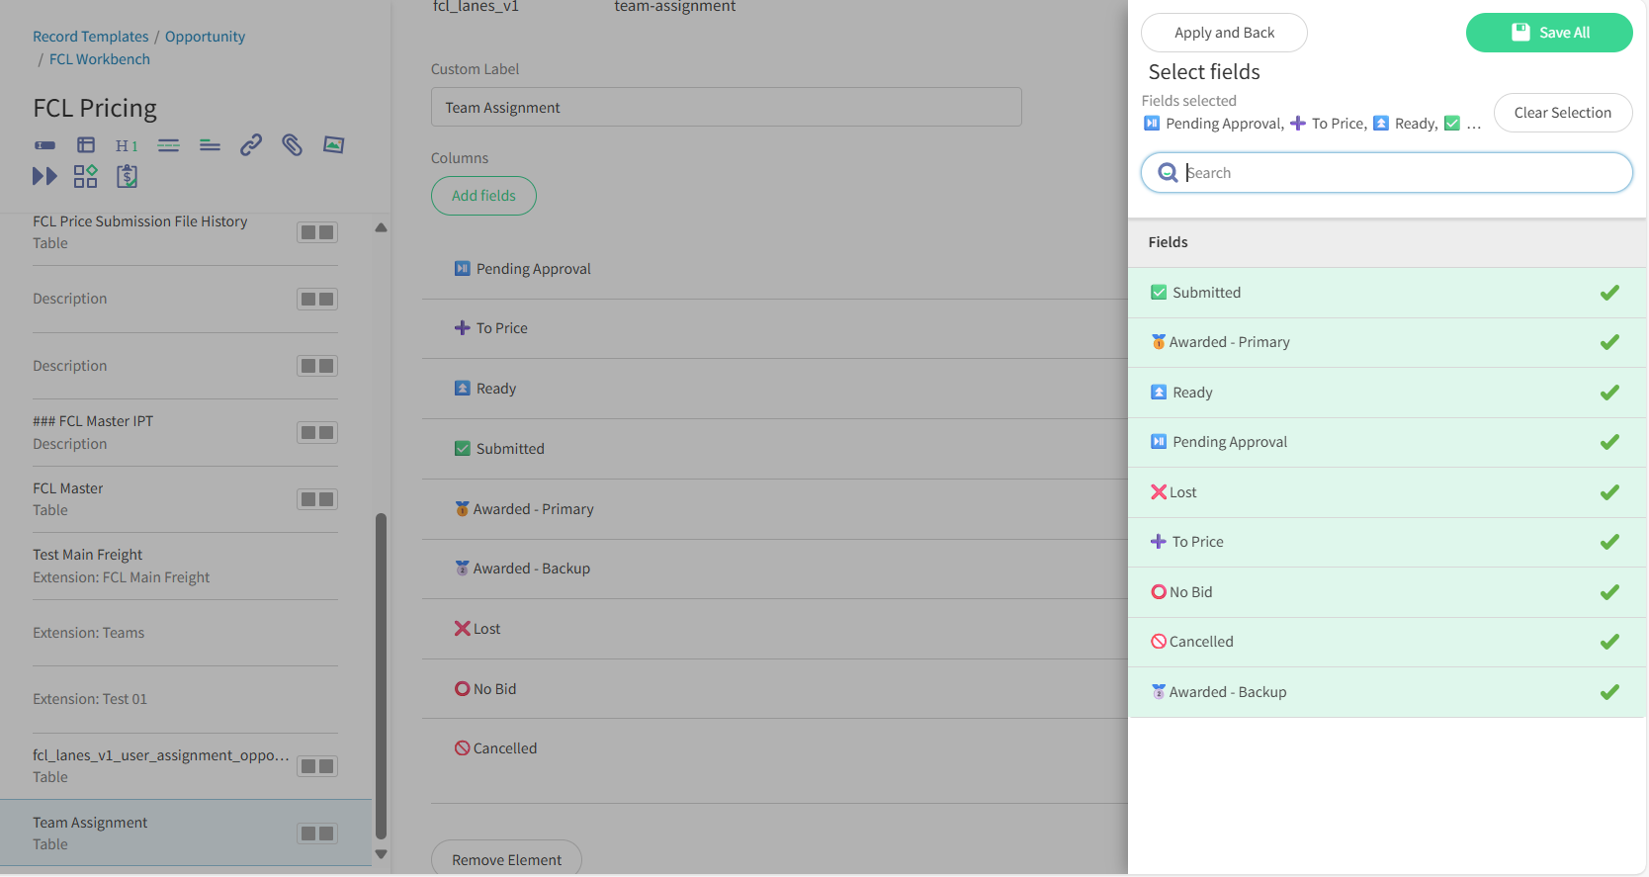Add the widgets grid element
The height and width of the screenshot is (877, 1649).
tap(86, 176)
